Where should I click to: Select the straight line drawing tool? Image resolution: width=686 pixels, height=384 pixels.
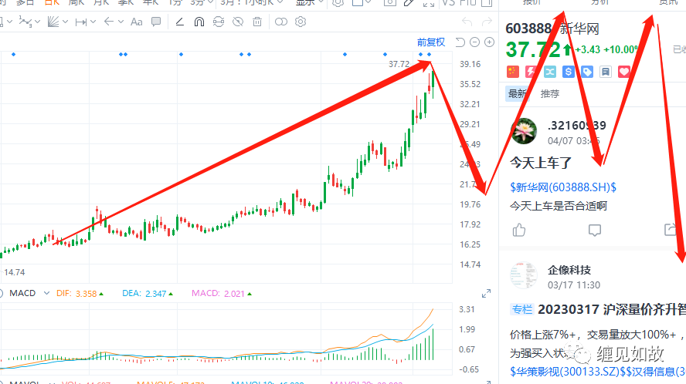point(179,22)
